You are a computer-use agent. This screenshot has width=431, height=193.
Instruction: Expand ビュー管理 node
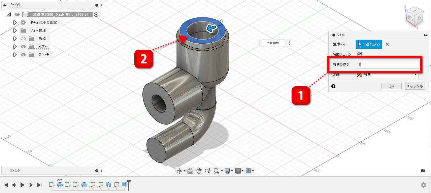(15, 31)
